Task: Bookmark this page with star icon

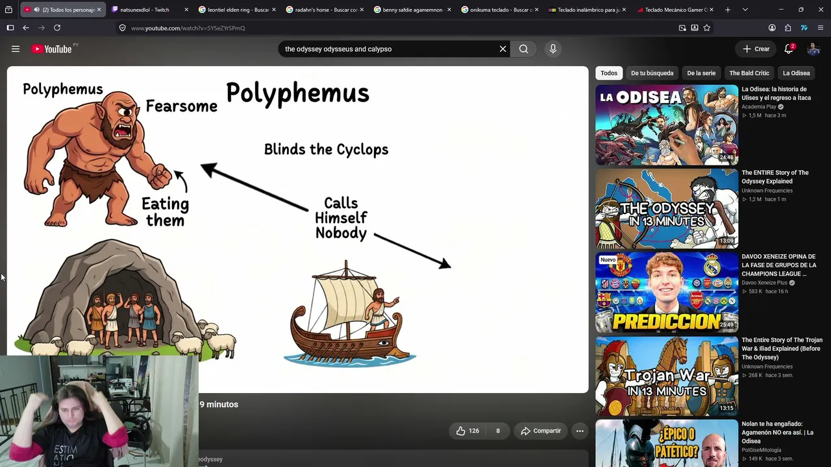Action: pyautogui.click(x=707, y=28)
